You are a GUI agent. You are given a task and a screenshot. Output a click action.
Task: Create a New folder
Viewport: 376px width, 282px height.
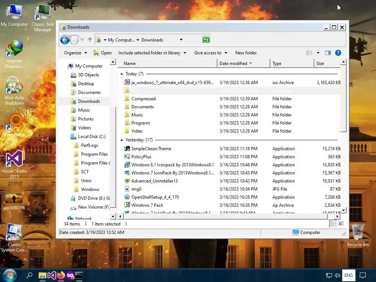tap(246, 53)
